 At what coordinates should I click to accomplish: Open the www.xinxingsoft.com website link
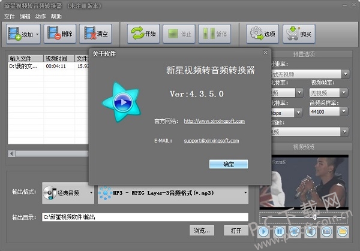[214, 121]
